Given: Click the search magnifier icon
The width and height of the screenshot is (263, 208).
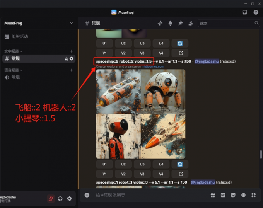Looking at the screenshot, I should (256, 23).
